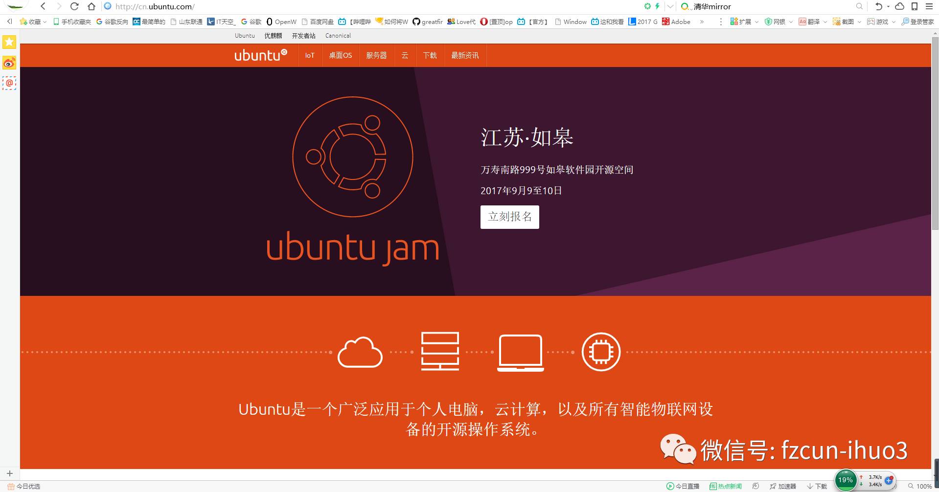Viewport: 939px width, 492px height.
Task: Open 热点新闻 in the status bar
Action: tap(726, 486)
